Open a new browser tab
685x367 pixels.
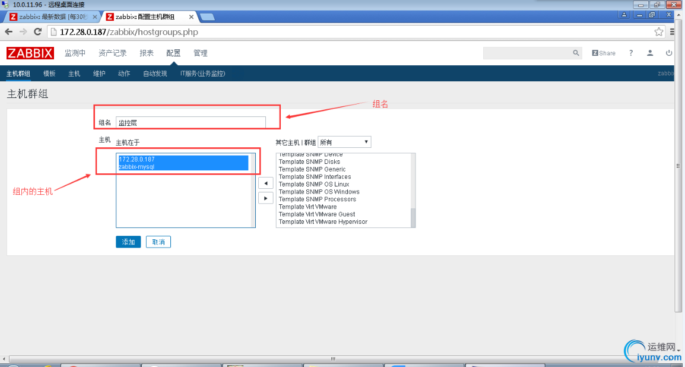pyautogui.click(x=207, y=17)
